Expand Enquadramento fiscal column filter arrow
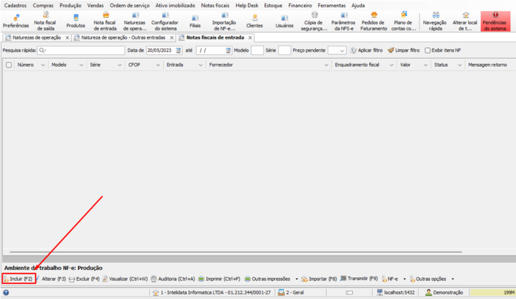Image resolution: width=516 pixels, height=299 pixels. (391, 65)
